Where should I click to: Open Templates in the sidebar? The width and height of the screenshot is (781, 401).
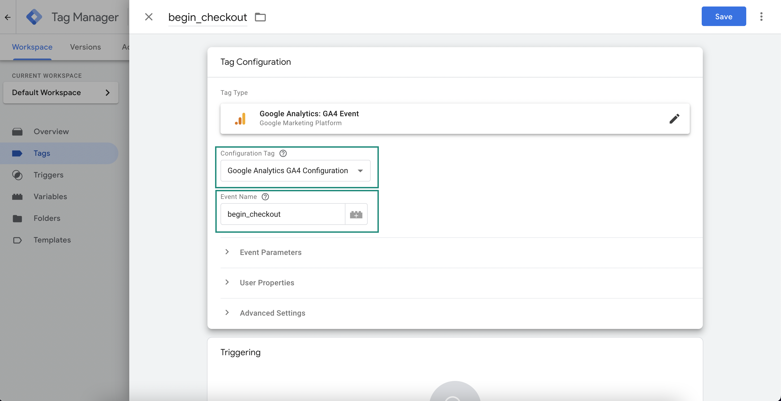59,240
